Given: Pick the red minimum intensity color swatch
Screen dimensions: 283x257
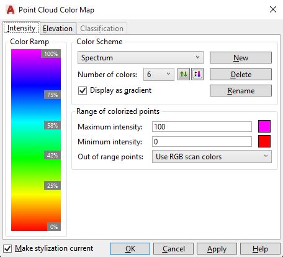Looking at the screenshot, I should pos(264,141).
